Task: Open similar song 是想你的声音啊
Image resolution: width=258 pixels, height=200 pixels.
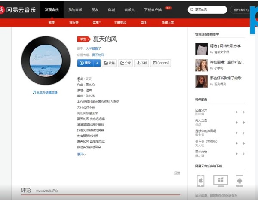Action: (x=206, y=131)
